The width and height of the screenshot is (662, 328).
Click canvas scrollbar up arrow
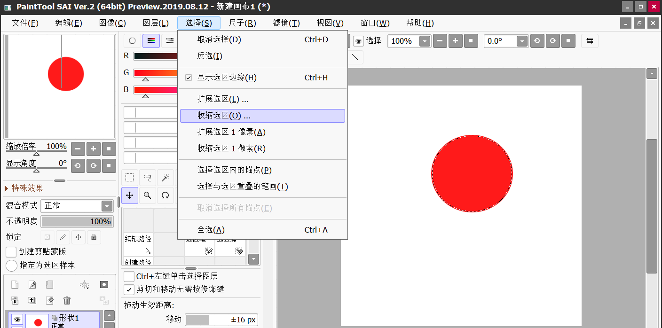tap(652, 74)
